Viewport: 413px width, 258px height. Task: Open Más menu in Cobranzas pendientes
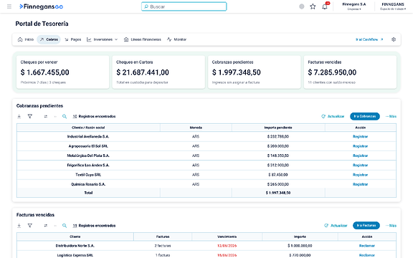391,116
